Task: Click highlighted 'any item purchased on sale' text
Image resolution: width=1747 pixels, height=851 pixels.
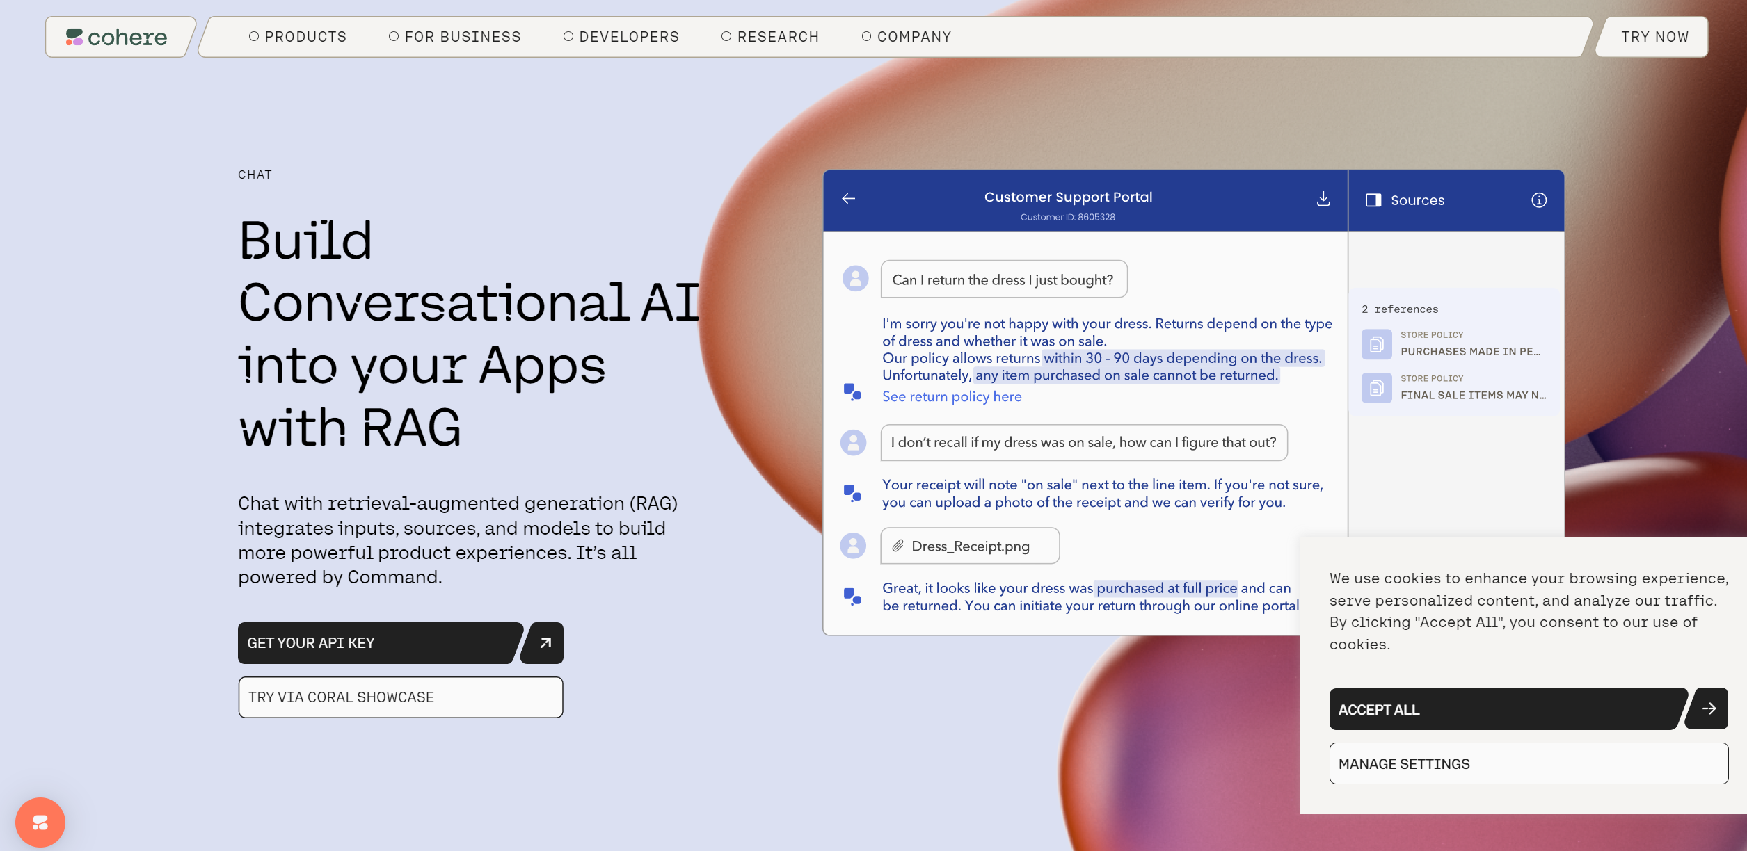Action: pos(1126,375)
